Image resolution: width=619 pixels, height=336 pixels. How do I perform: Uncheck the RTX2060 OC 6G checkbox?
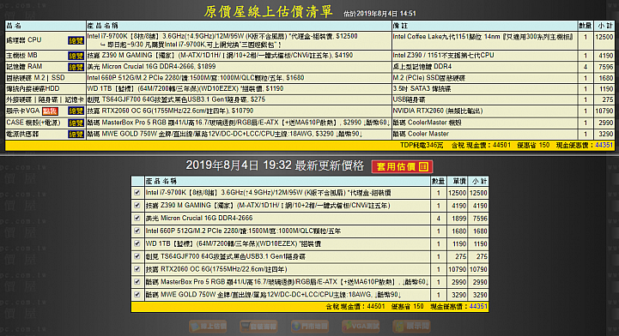[x=137, y=269]
